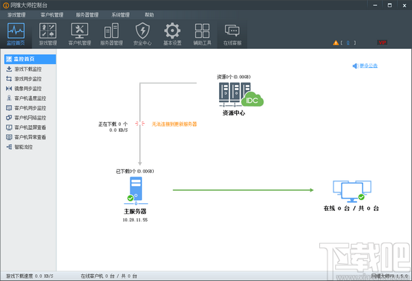
Task: Open the 游戏管理 toolbar icon
Action: point(48,34)
